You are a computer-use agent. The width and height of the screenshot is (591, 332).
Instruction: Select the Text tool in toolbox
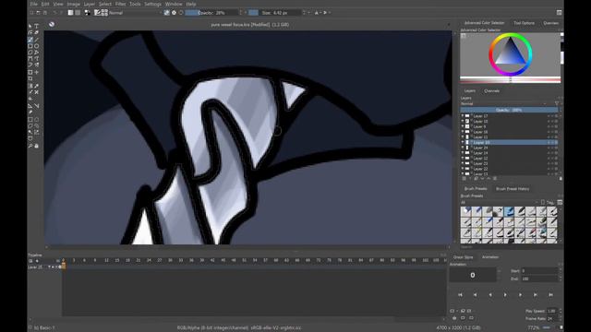tap(37, 26)
